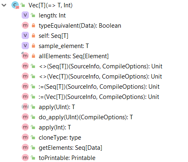Select getElements: Seq[Data] entry
The height and width of the screenshot is (162, 188).
(71, 148)
